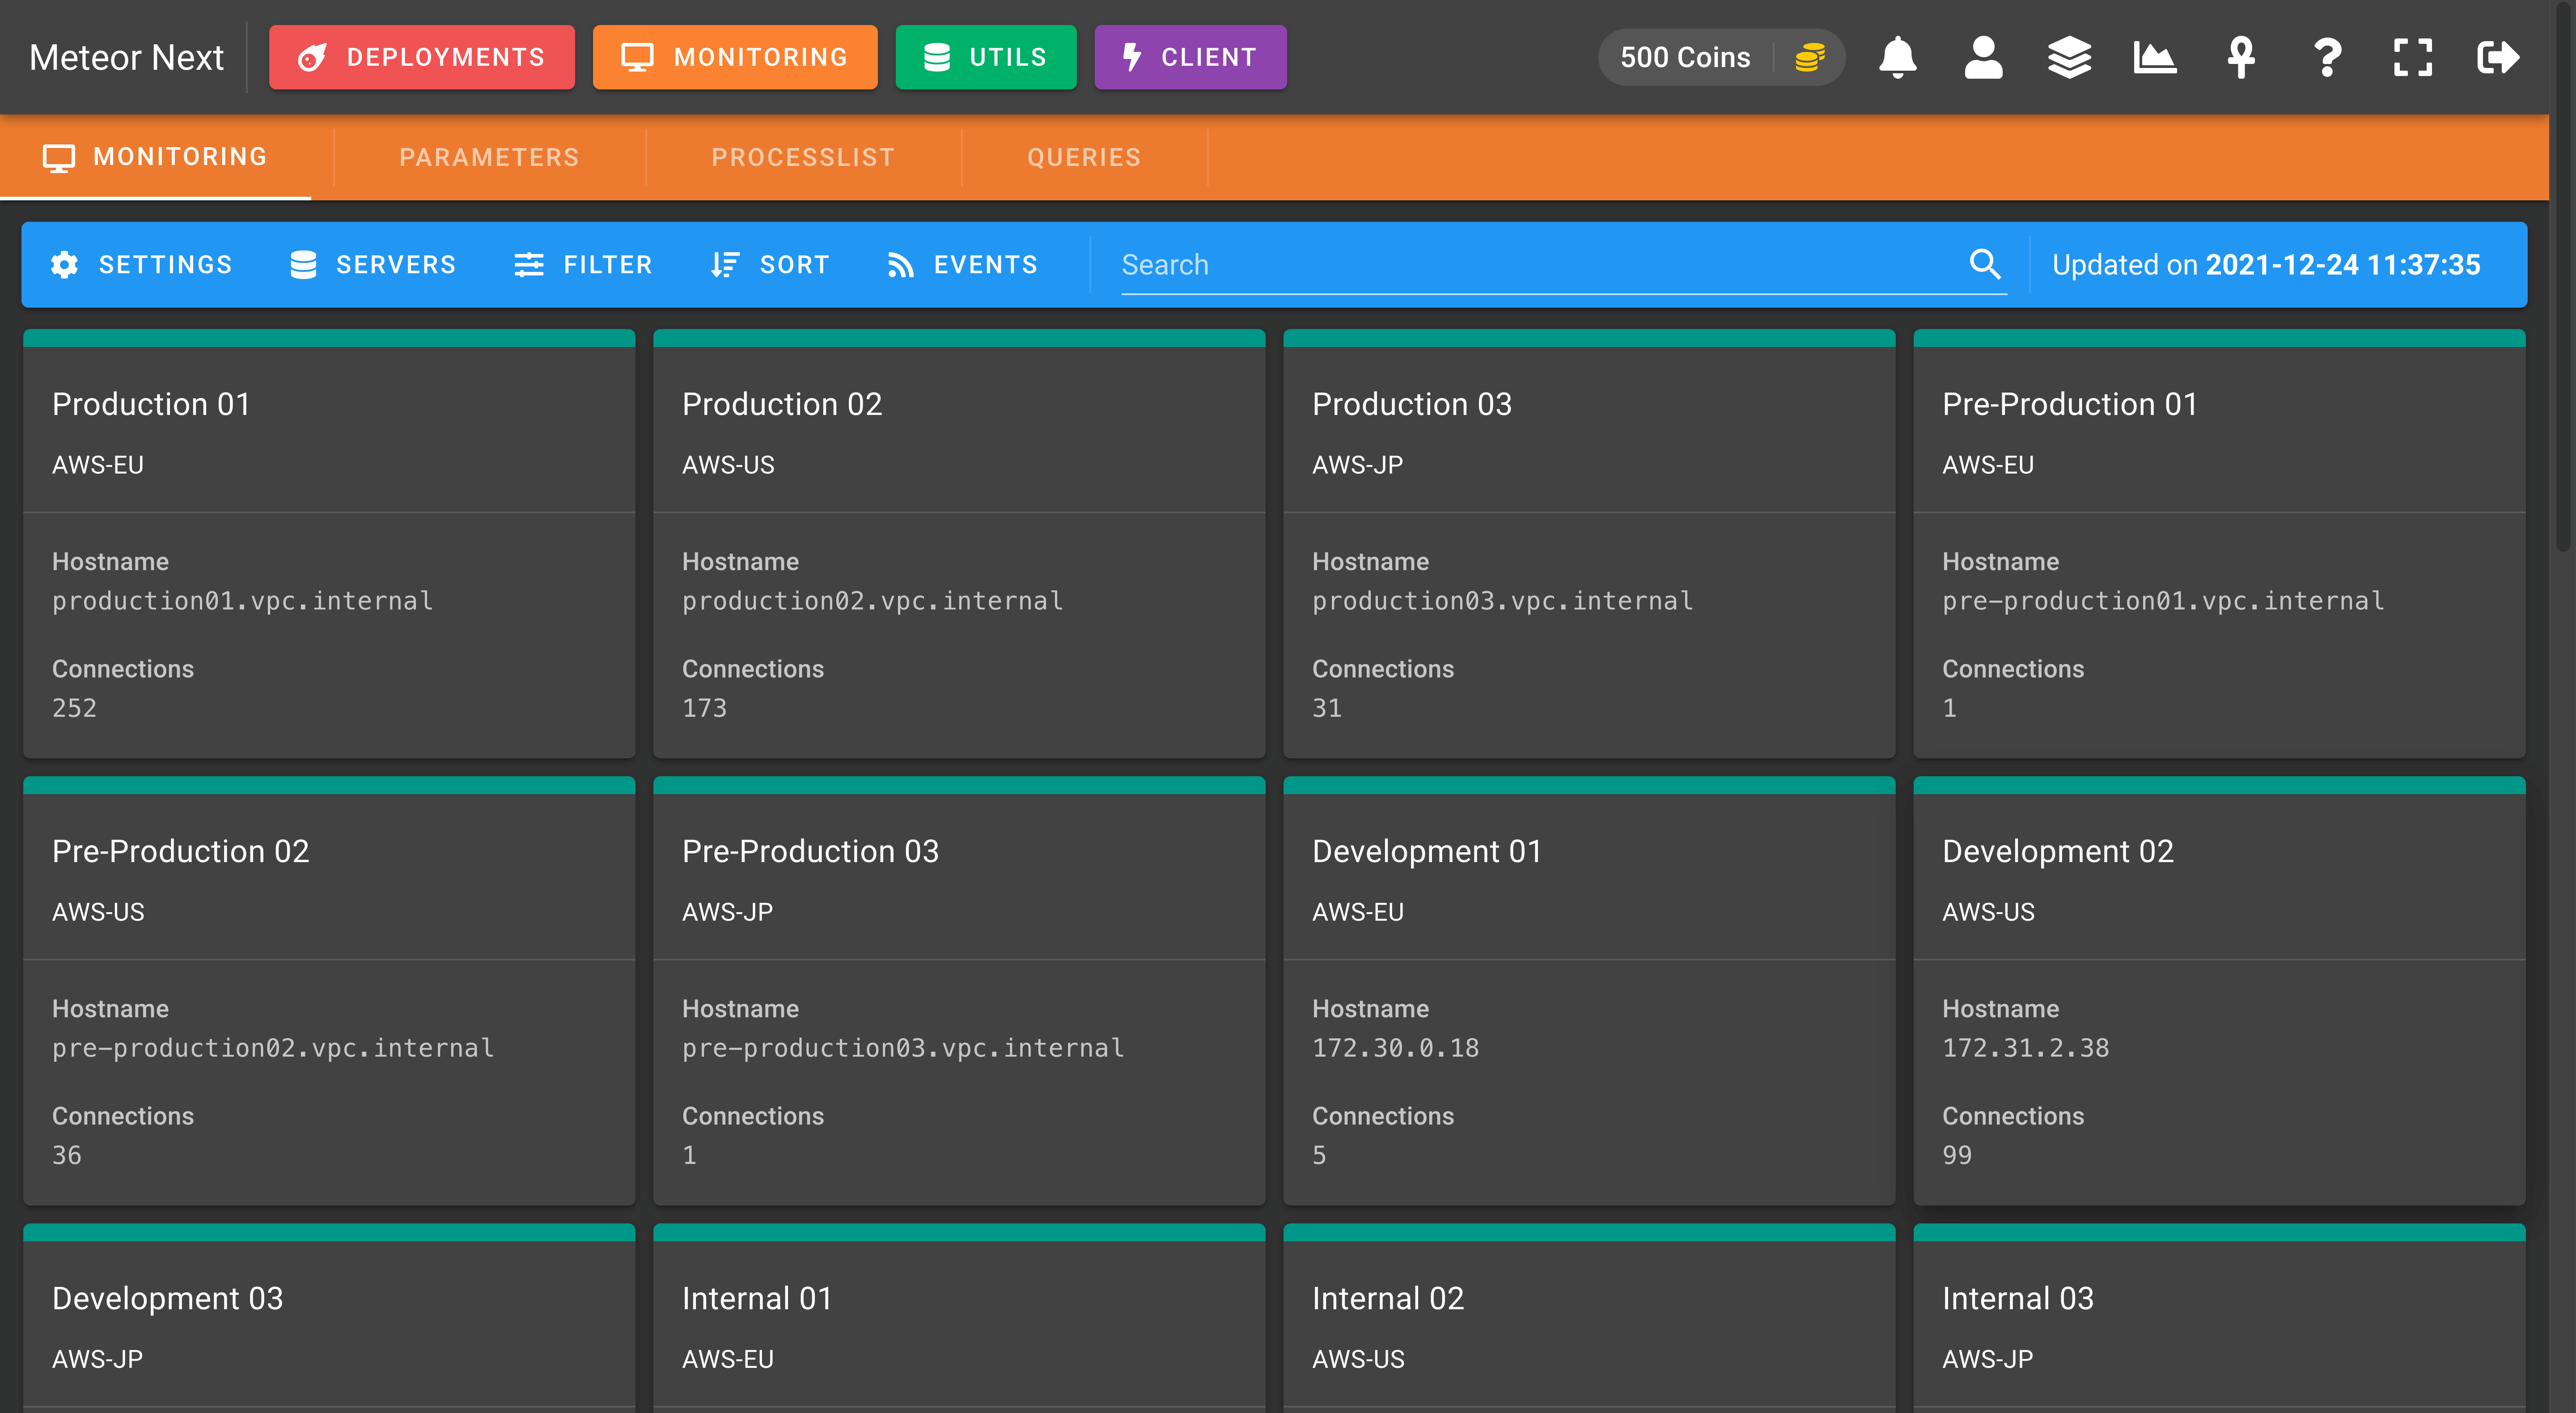
Task: Open monitoring Settings
Action: click(x=141, y=264)
